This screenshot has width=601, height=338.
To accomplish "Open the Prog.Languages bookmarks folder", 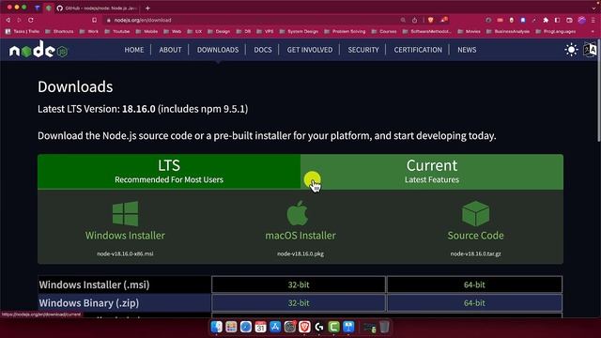I will (x=556, y=31).
